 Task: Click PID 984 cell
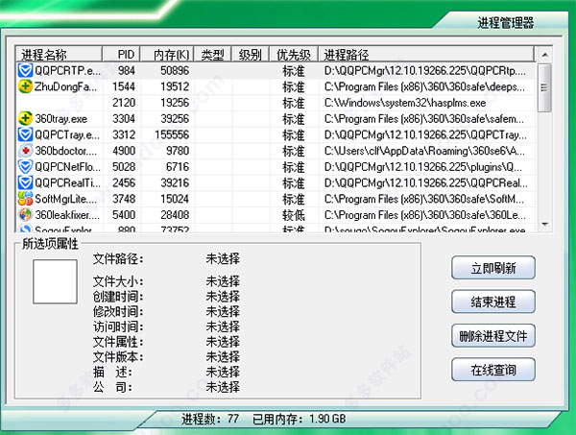coord(127,70)
